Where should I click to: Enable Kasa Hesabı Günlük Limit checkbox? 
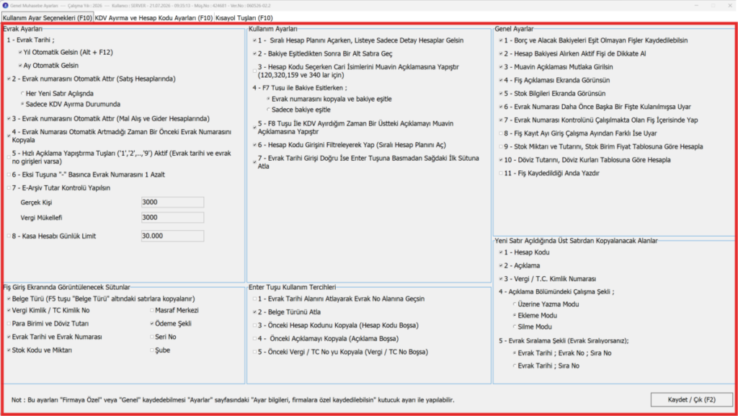[9, 236]
